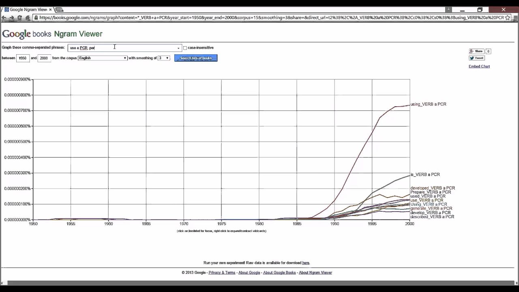The width and height of the screenshot is (519, 292).
Task: Focus the develop_VERB a PCR label
Action: [x=430, y=213]
